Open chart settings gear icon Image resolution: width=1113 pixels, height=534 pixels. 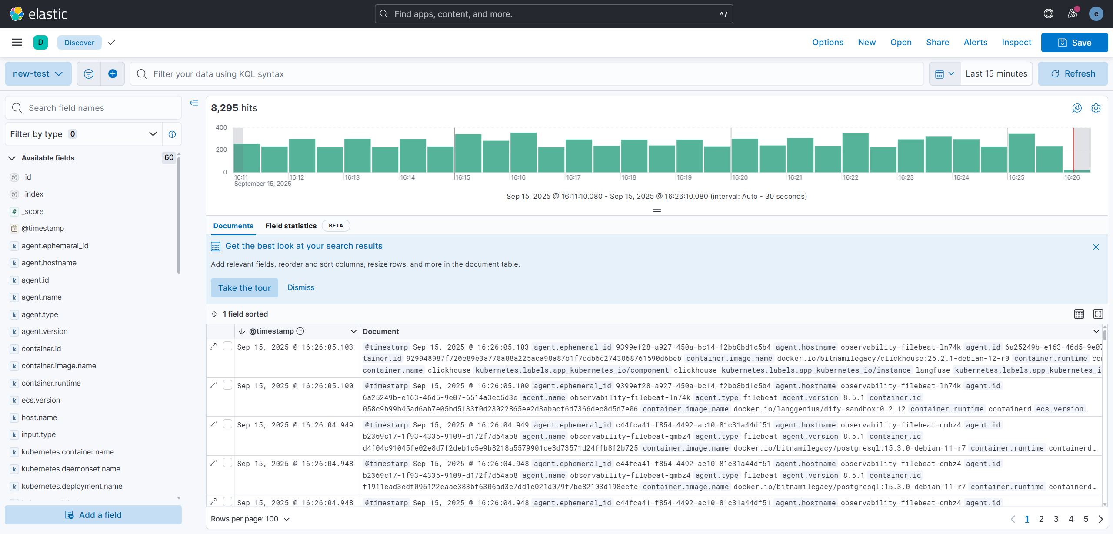[1096, 108]
